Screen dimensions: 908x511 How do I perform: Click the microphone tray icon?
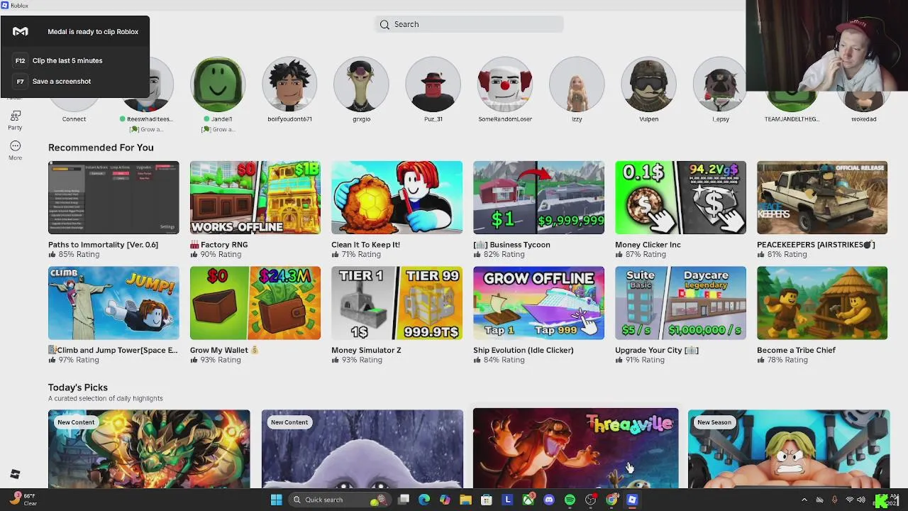834,500
